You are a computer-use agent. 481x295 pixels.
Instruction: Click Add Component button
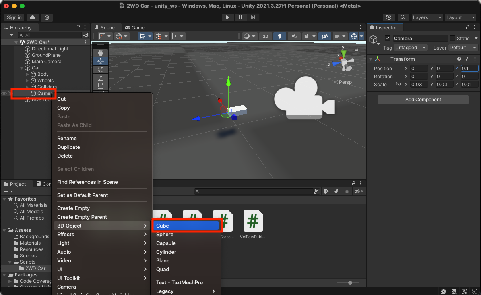point(423,100)
